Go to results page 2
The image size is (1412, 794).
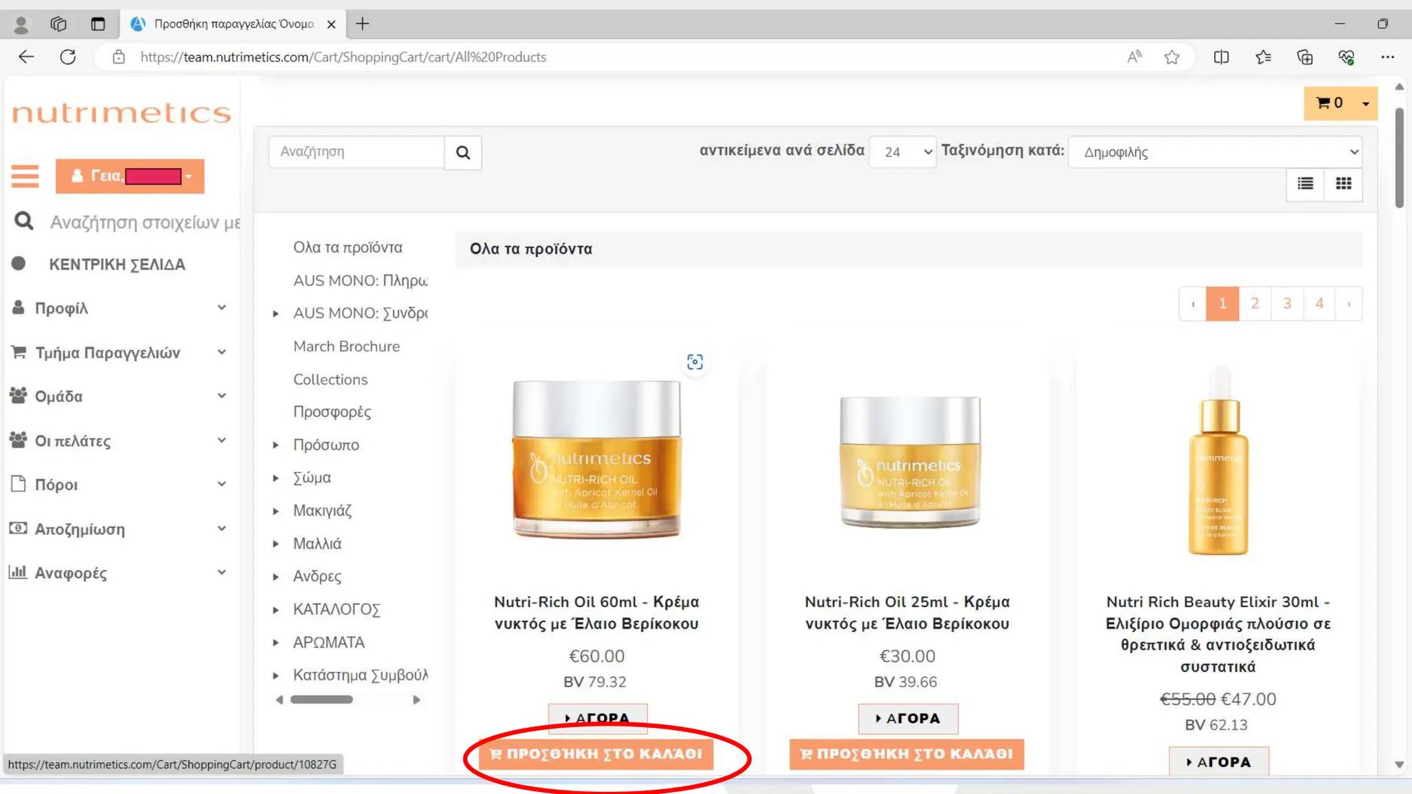(x=1255, y=303)
